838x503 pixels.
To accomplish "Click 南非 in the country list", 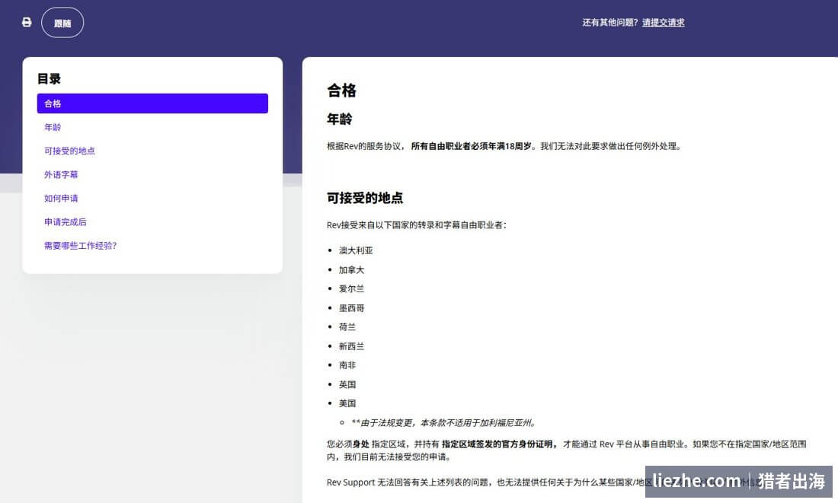I will coord(347,365).
